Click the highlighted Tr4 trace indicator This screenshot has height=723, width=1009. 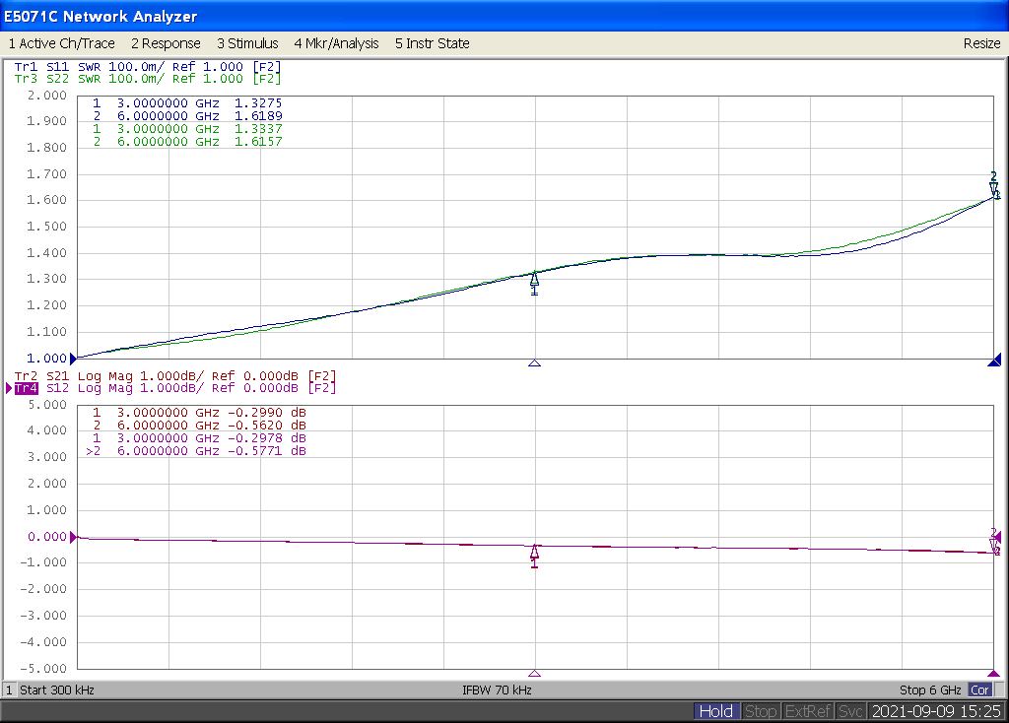[26, 388]
